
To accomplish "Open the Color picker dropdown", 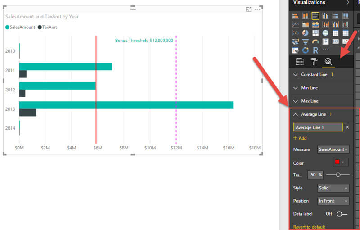I will pos(341,162).
